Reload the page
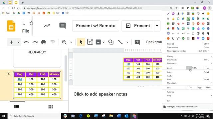 (13, 8)
